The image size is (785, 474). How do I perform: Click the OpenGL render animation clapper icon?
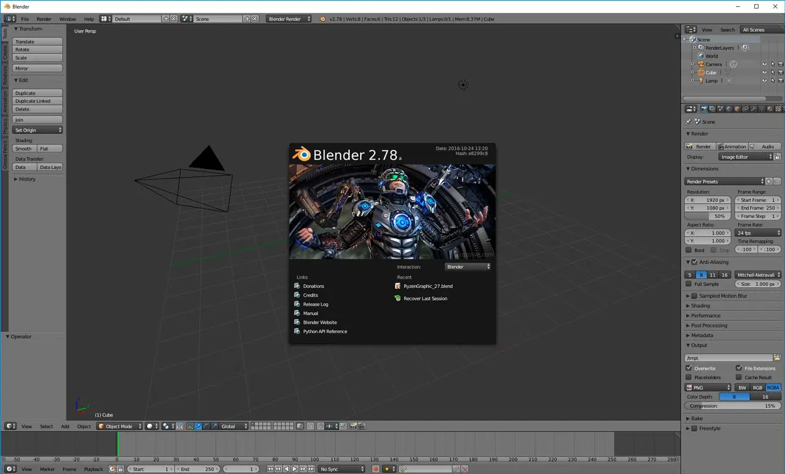pos(361,426)
